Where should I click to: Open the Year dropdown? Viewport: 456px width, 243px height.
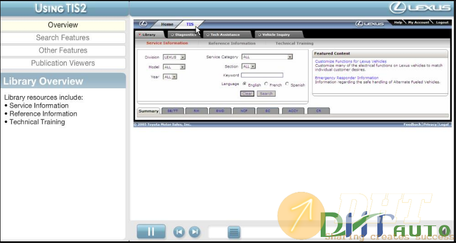click(x=170, y=77)
